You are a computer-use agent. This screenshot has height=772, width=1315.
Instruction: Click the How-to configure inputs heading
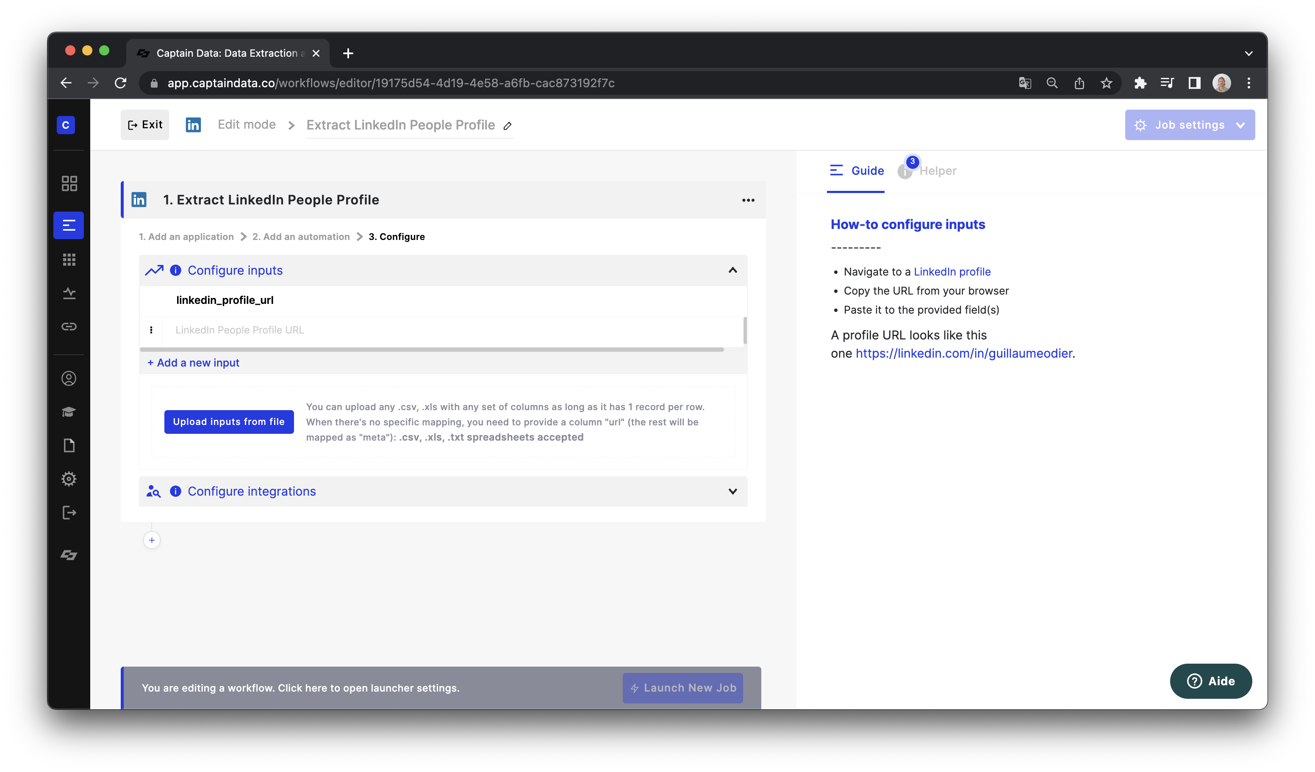908,224
